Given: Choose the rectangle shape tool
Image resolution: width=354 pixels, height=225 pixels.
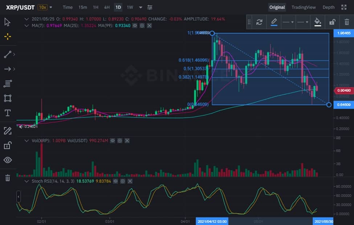Looking at the screenshot, I should pos(8,98).
